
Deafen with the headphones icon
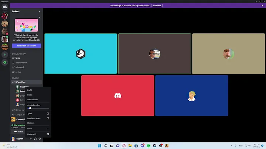pyautogui.click(x=35, y=139)
